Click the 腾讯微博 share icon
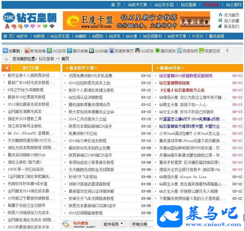This screenshot has height=231, width=245. [69, 50]
